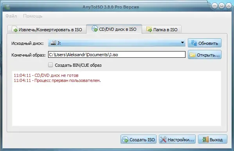Minimize the AnyToISO window

(x=214, y=6)
